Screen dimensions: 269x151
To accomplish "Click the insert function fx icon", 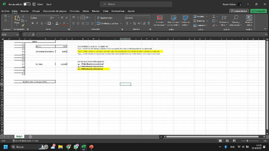I will click(33, 35).
